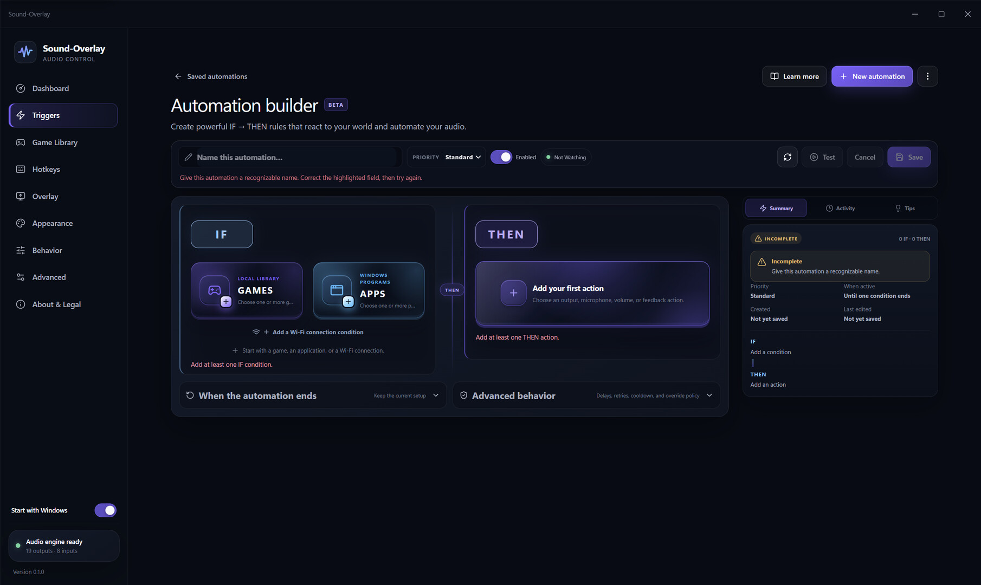Click the plus icon in Add your first action
Image resolution: width=981 pixels, height=585 pixels.
[x=513, y=293]
